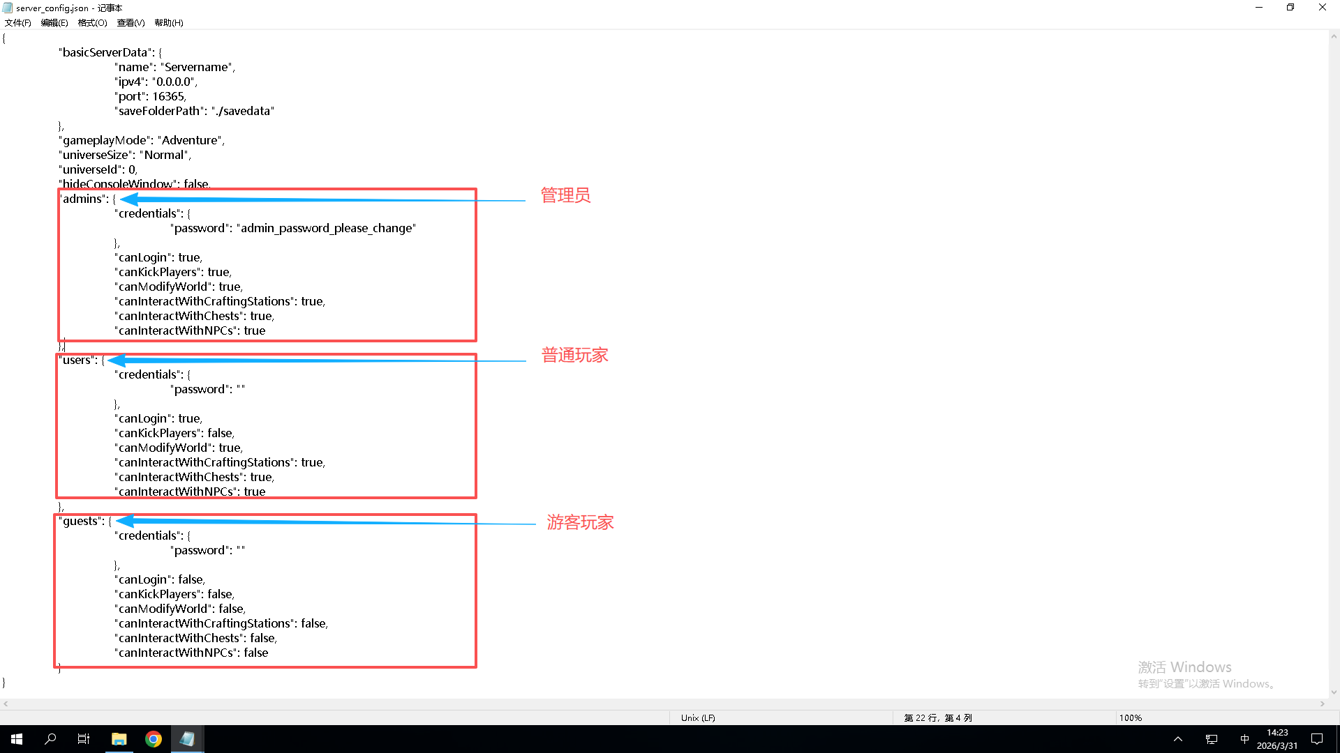Toggle the Chinese IME indicator 中
This screenshot has height=753, width=1340.
tap(1244, 739)
